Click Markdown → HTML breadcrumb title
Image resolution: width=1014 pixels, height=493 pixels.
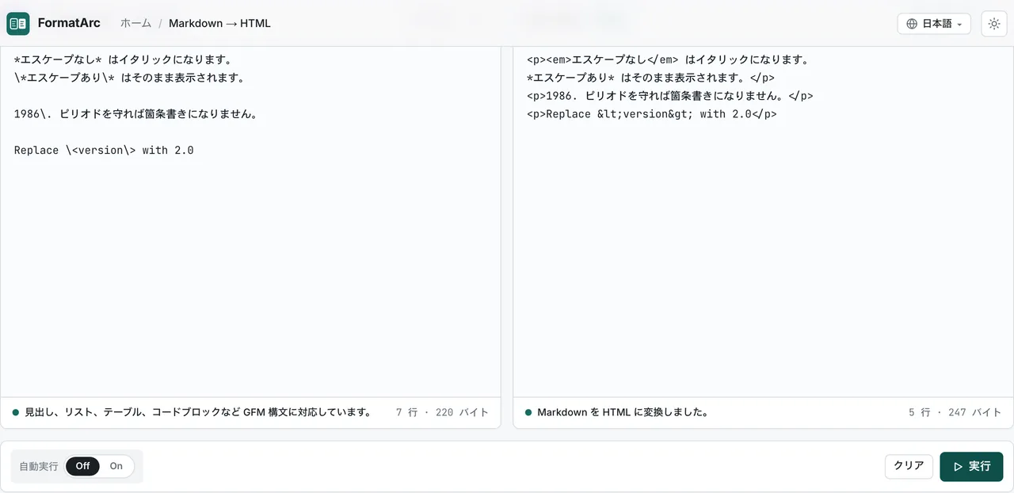[219, 24]
